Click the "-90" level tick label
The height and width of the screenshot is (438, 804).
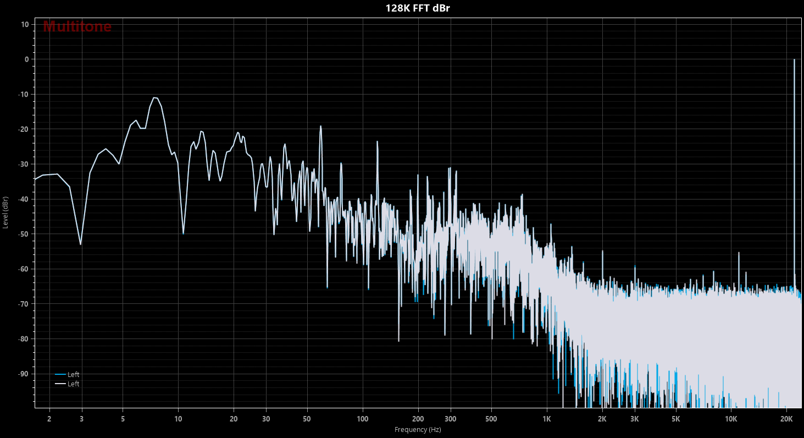24,374
